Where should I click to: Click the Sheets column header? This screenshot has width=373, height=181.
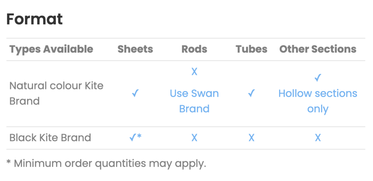pos(136,49)
